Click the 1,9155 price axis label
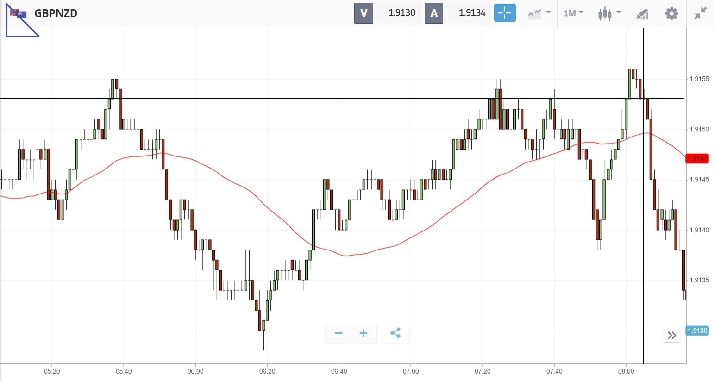The width and height of the screenshot is (715, 381). [699, 79]
